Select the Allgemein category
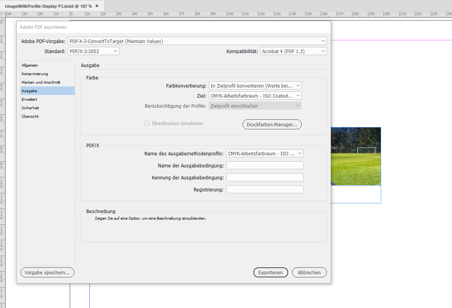Image resolution: width=452 pixels, height=308 pixels. 30,65
